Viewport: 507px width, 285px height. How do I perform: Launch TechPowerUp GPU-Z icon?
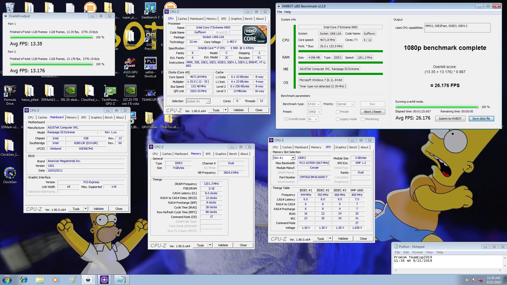pyautogui.click(x=110, y=95)
